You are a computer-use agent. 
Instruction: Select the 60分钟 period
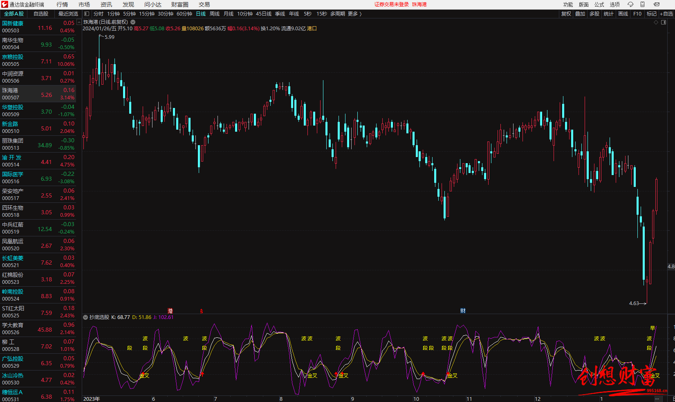pyautogui.click(x=184, y=14)
